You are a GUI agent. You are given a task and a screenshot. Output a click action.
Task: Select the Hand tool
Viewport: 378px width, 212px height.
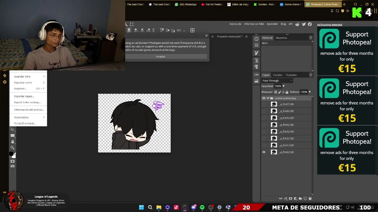(x=12, y=142)
